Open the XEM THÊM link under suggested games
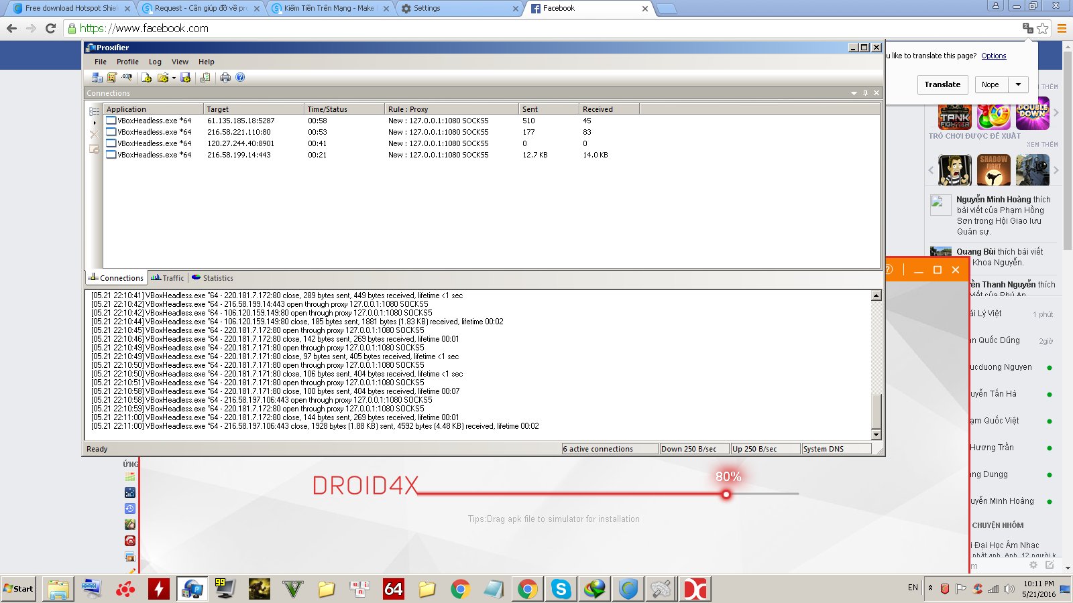1073x603 pixels. point(1042,144)
